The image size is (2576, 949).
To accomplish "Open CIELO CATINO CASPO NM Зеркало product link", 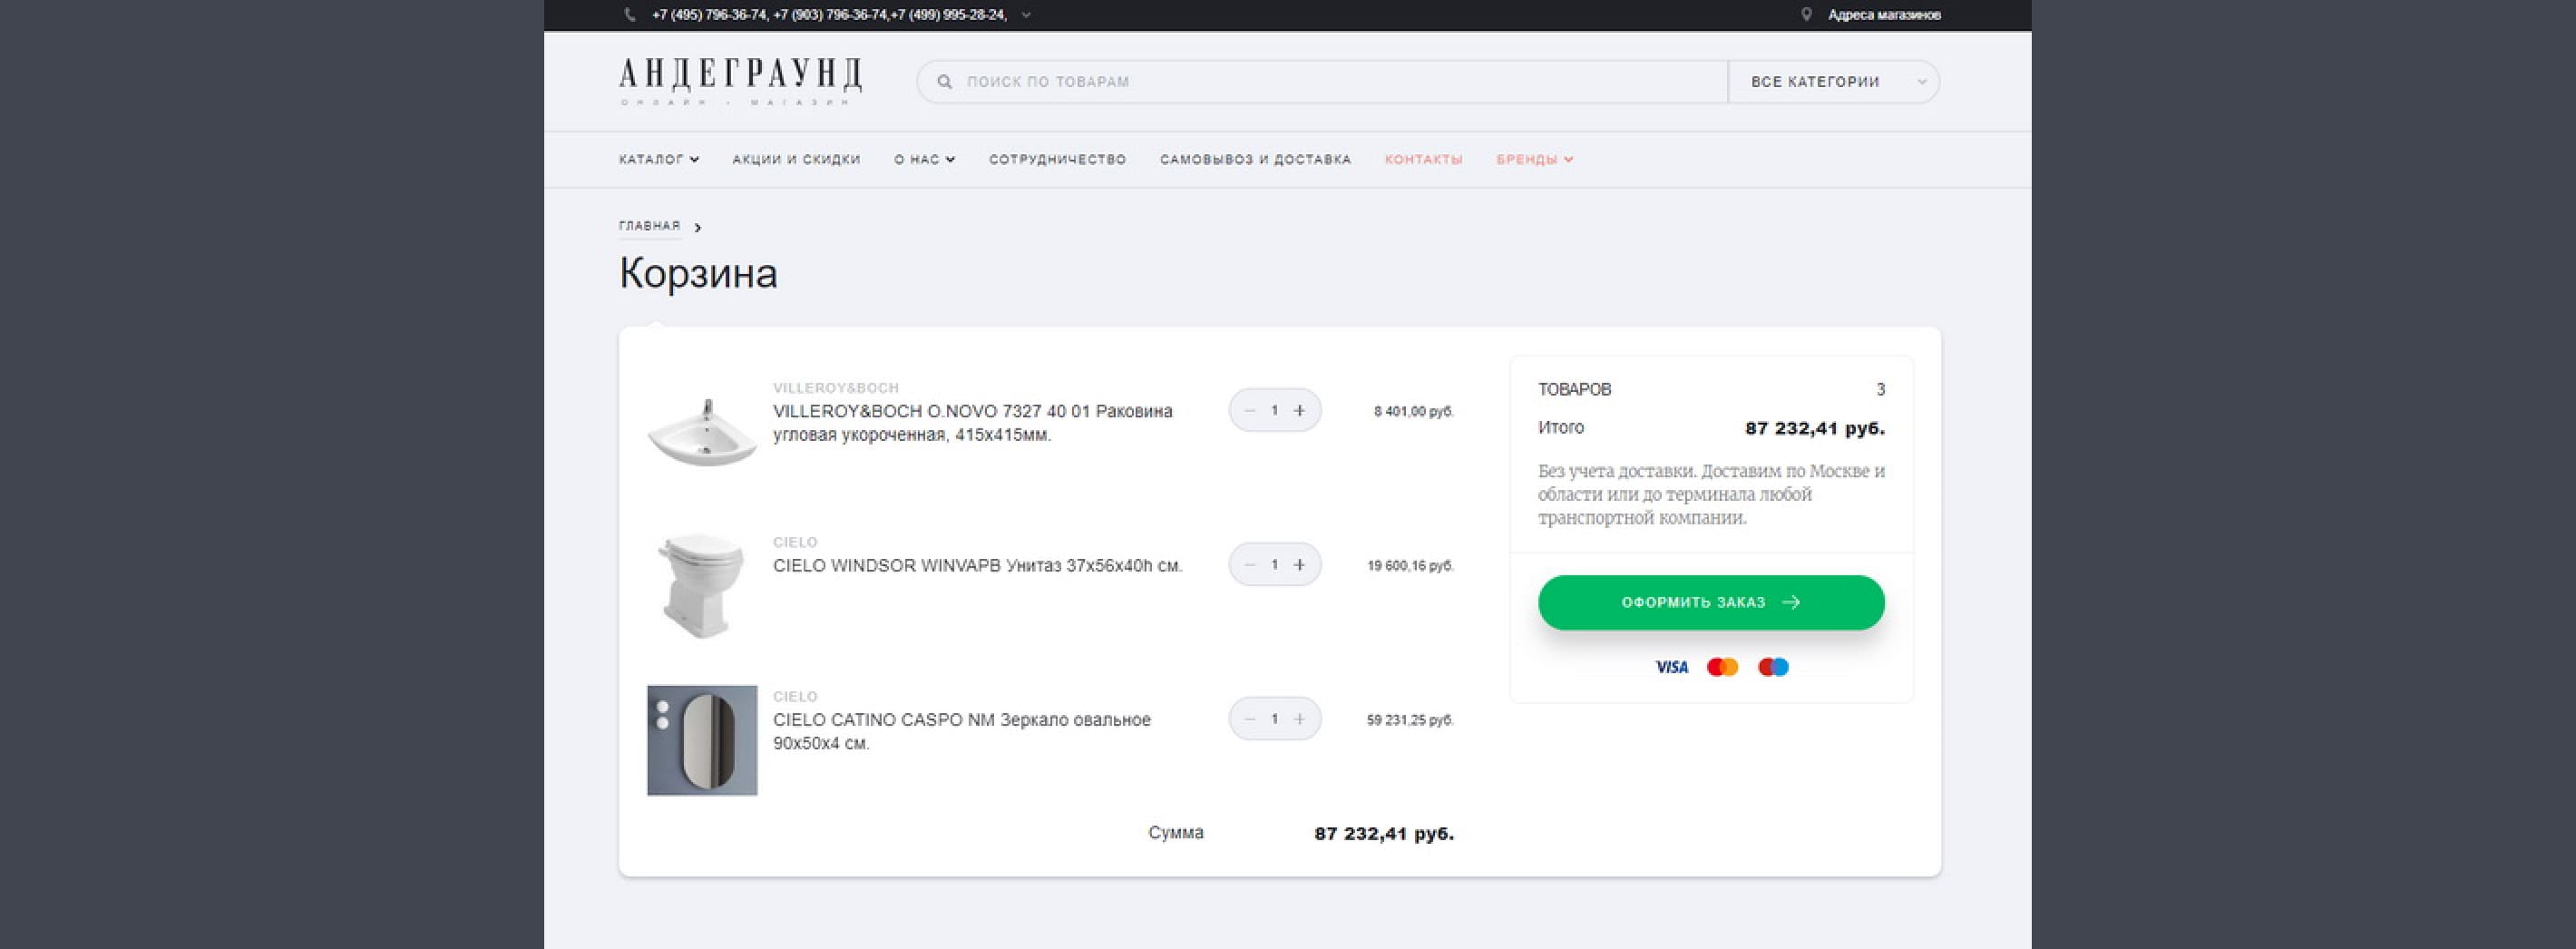I will [x=962, y=732].
